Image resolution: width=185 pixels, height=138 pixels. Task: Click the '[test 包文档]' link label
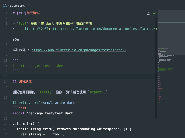[x=36, y=29]
